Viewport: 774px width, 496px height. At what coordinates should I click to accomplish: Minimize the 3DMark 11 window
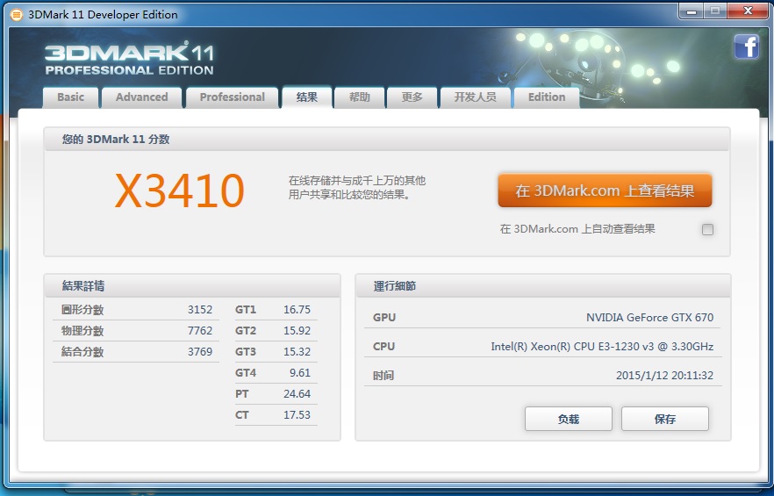pos(692,11)
